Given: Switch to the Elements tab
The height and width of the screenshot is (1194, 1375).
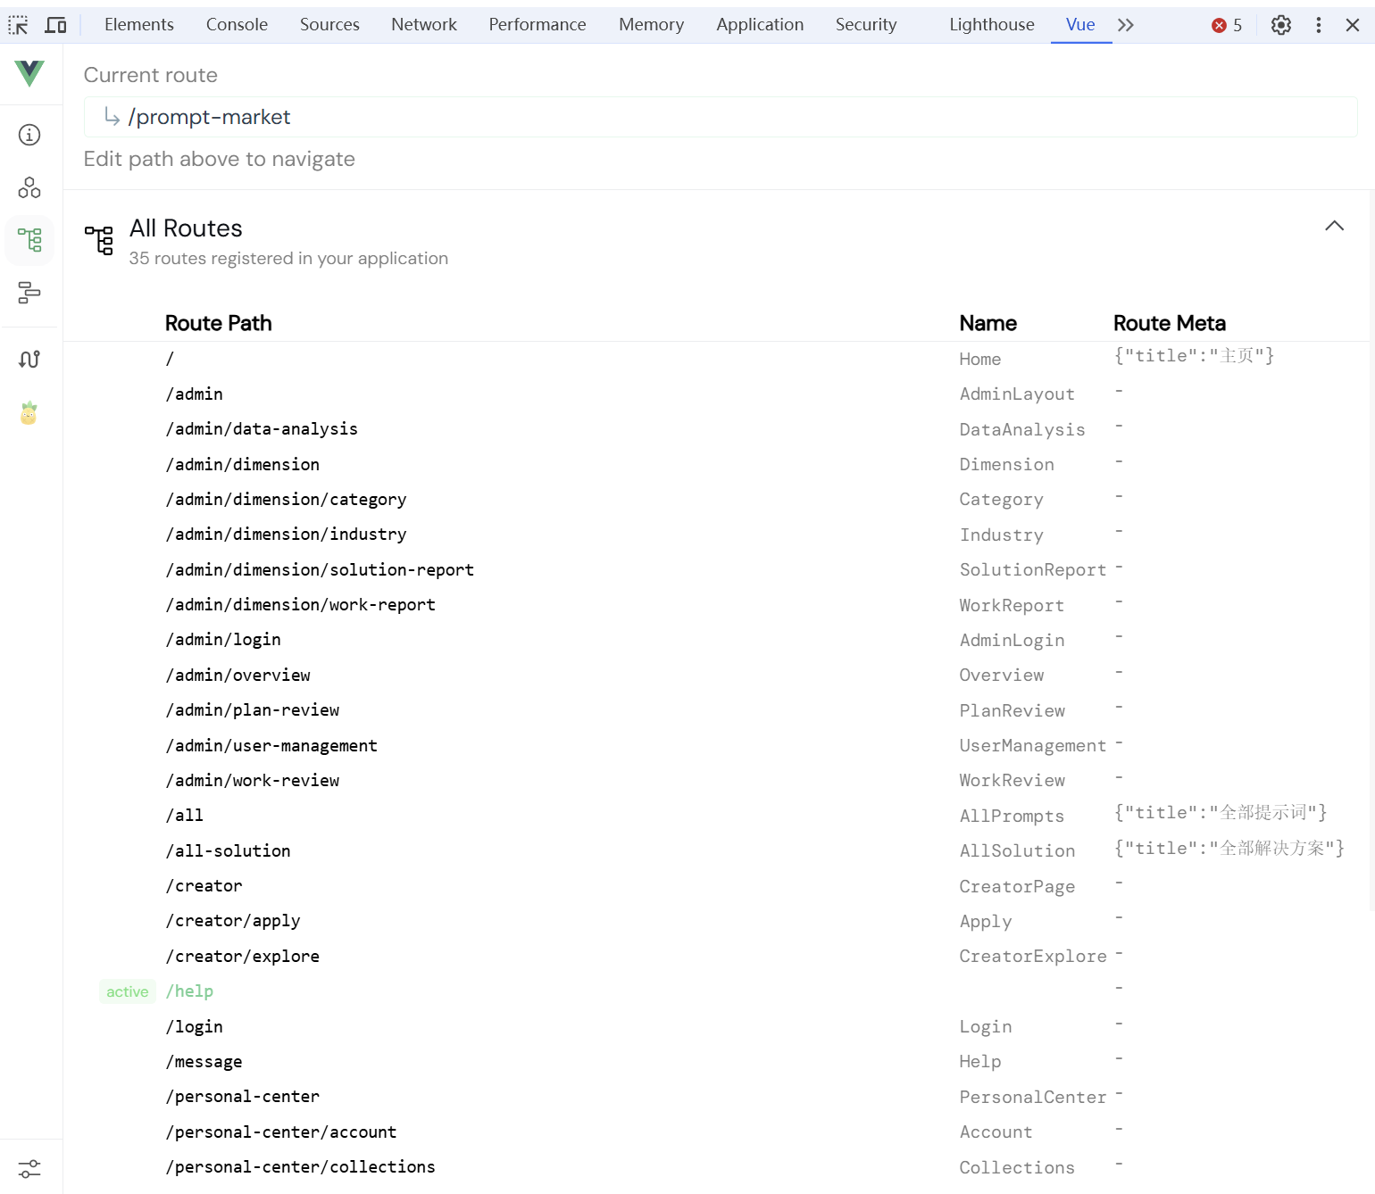Looking at the screenshot, I should [x=139, y=25].
